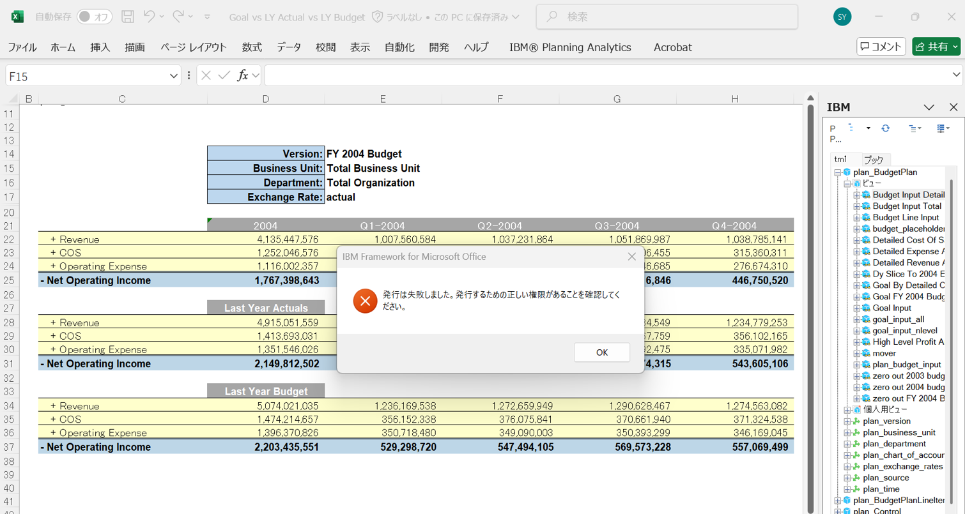Collapse the IBM task pane options chevron
Screen dimensions: 965x514
(929, 107)
